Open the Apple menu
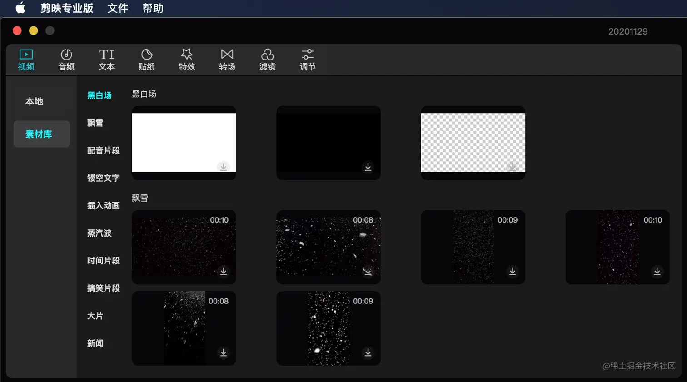 coord(20,8)
